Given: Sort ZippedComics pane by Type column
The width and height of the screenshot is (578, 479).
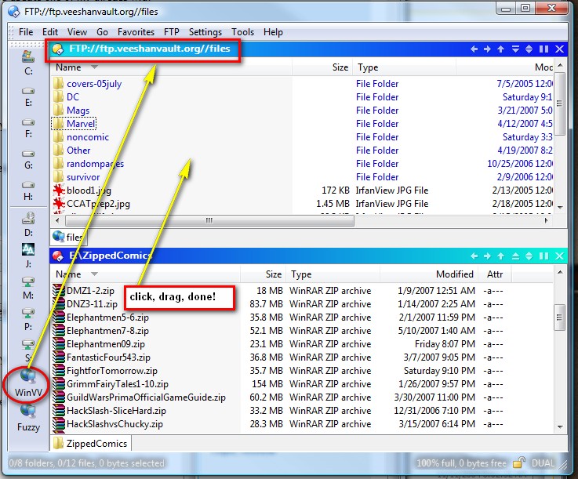Looking at the screenshot, I should 333,274.
